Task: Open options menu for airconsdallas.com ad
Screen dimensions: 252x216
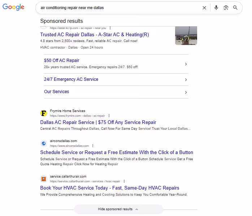Action: (93, 146)
